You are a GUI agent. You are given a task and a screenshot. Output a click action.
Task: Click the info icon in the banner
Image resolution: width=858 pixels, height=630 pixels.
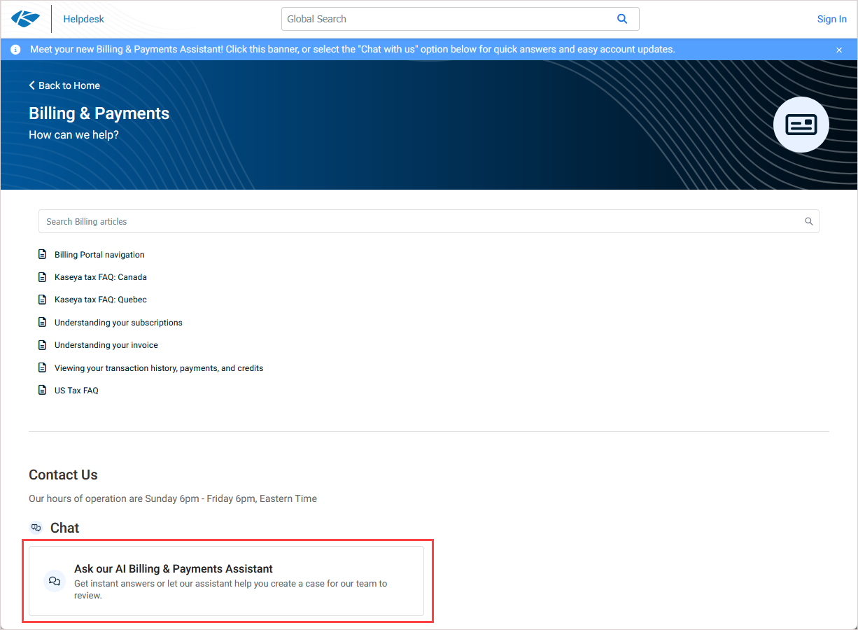coord(15,50)
